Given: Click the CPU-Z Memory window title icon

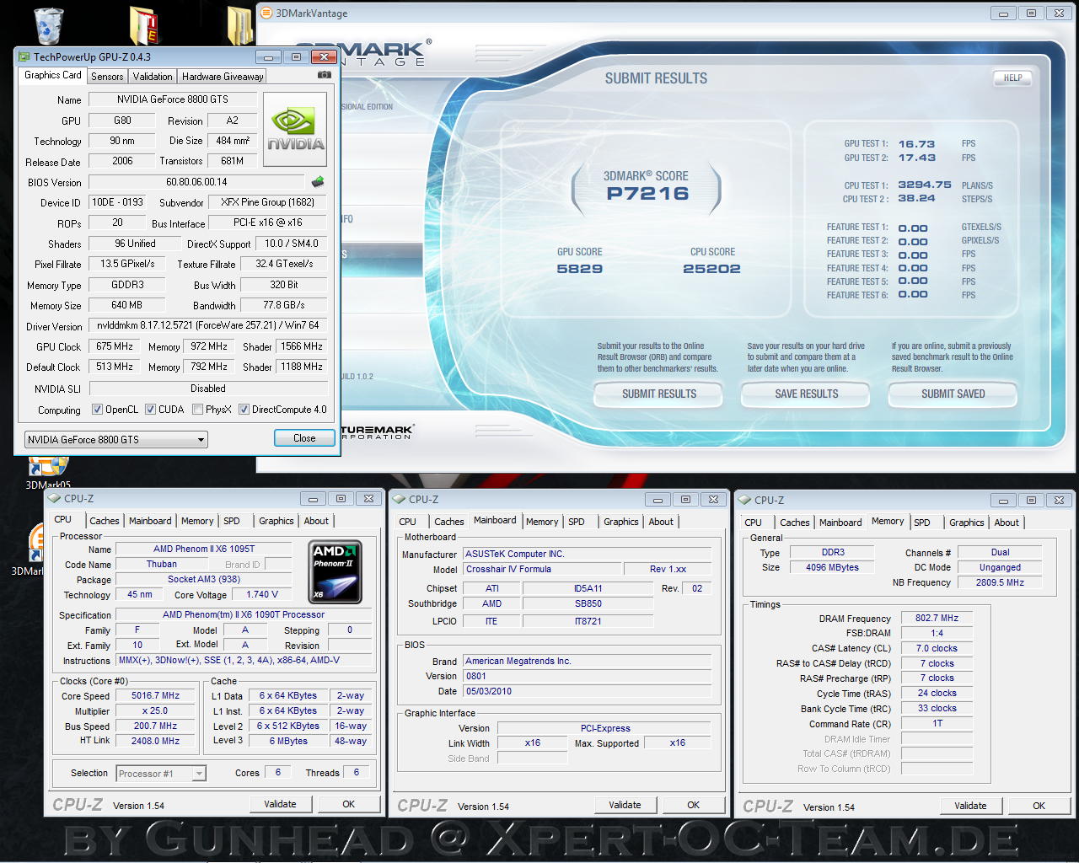Looking at the screenshot, I should (745, 500).
